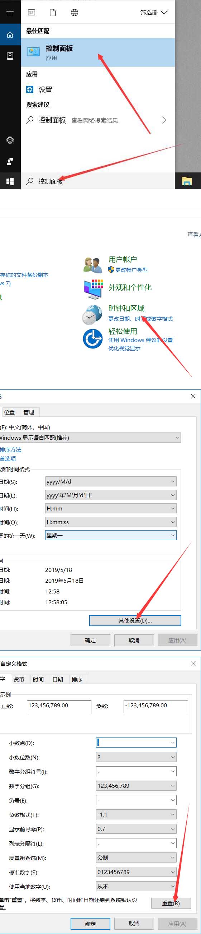
Task: Click the 其他设置(D)... button
Action: [x=135, y=620]
